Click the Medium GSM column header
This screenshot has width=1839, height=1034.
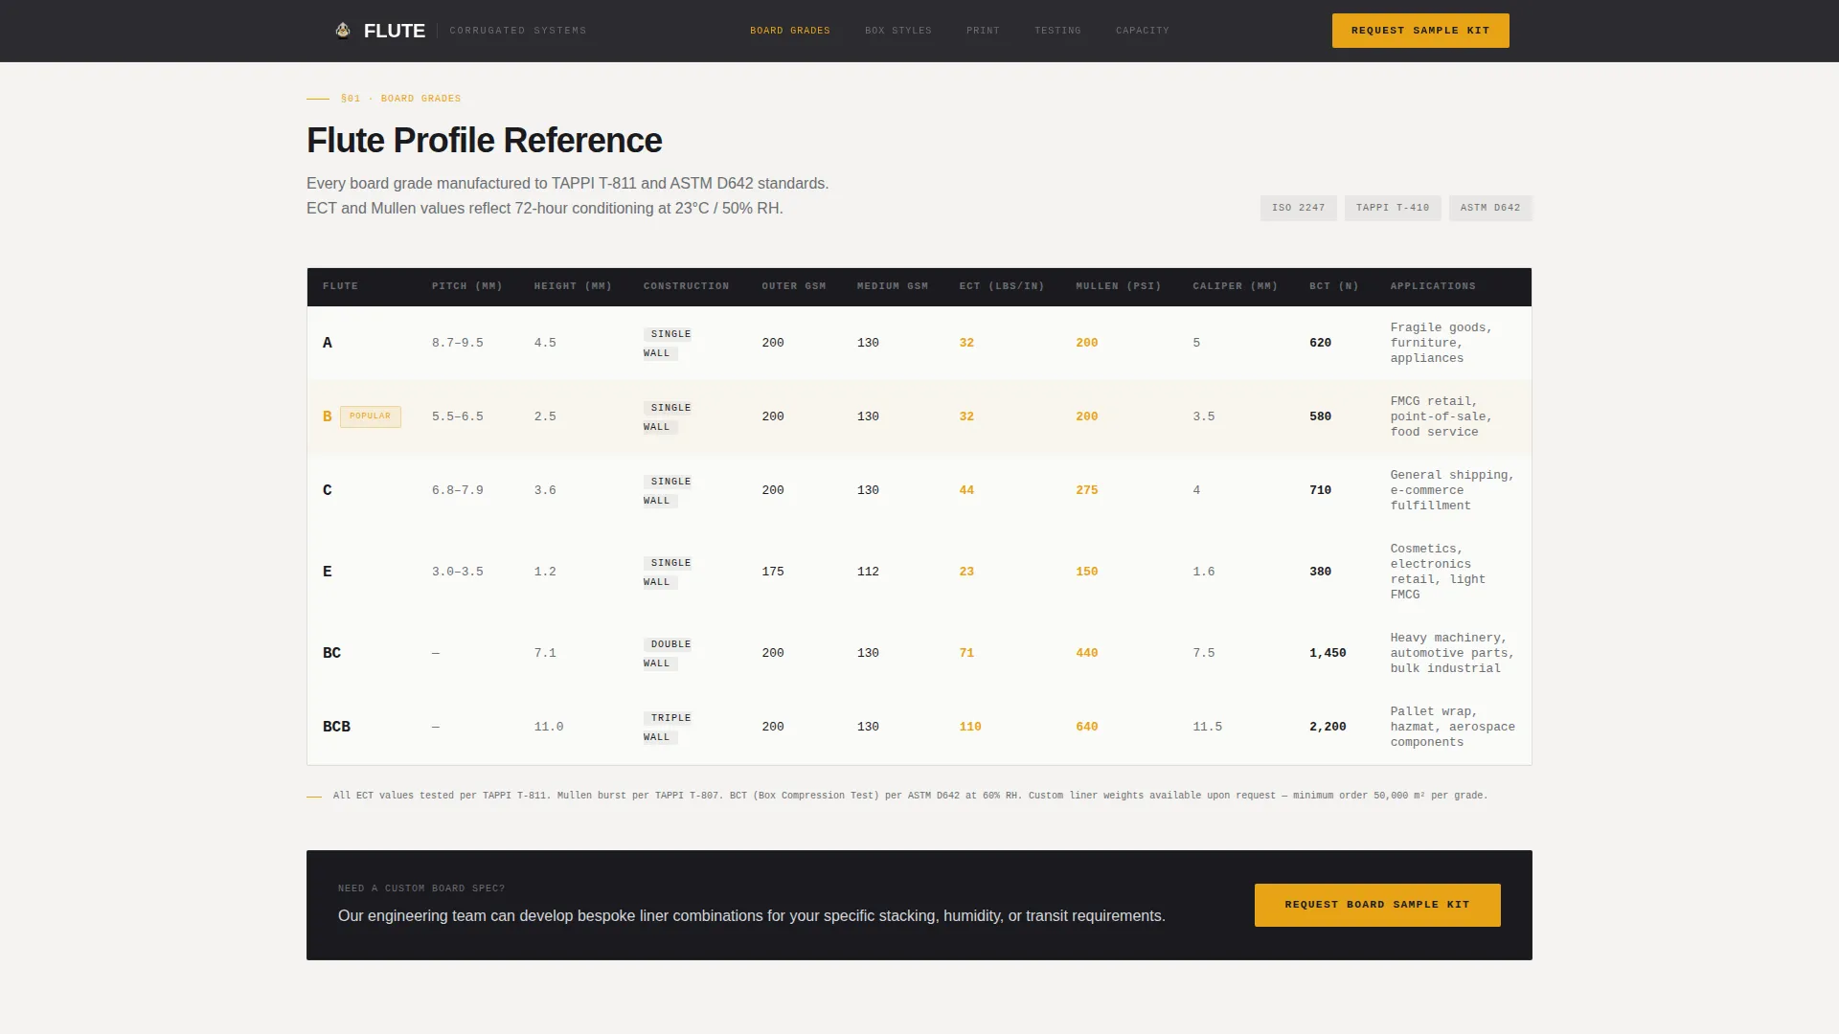pyautogui.click(x=893, y=286)
